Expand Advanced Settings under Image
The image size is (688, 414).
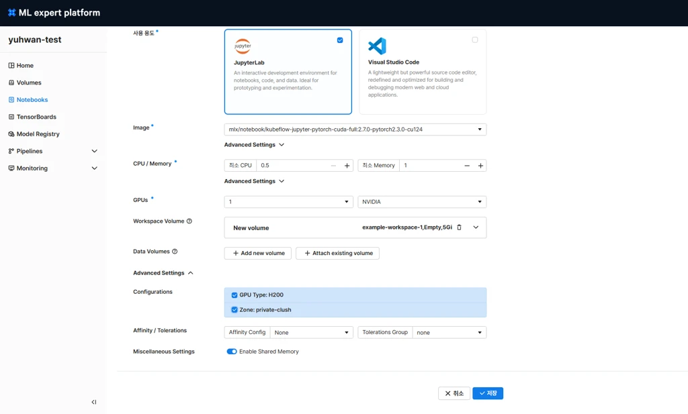254,144
